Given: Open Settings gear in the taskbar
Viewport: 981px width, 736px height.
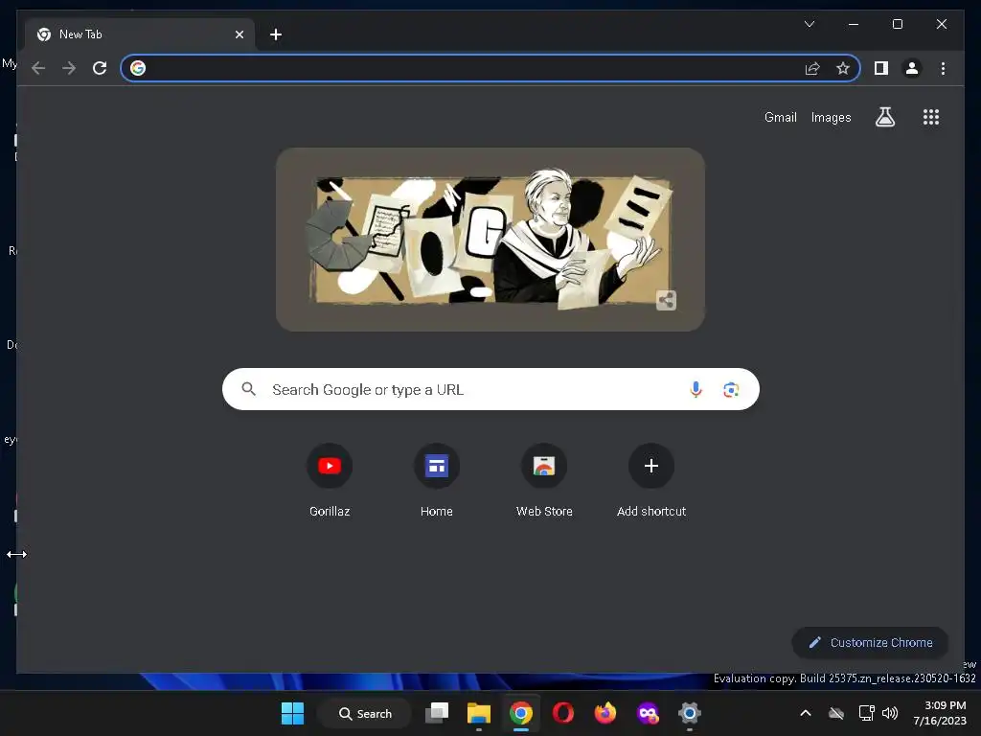Looking at the screenshot, I should (x=690, y=713).
